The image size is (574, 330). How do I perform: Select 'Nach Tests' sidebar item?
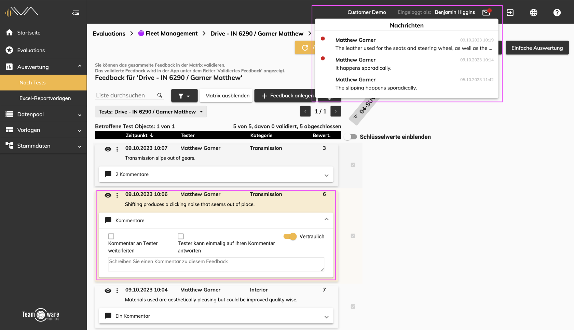point(43,83)
